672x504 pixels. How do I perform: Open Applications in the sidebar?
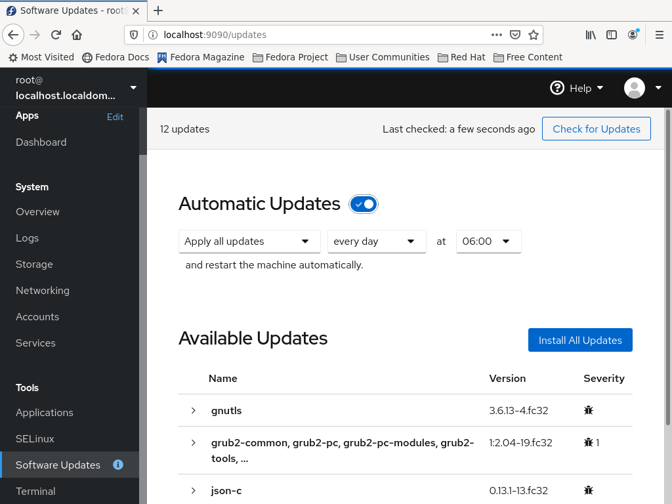tap(45, 412)
